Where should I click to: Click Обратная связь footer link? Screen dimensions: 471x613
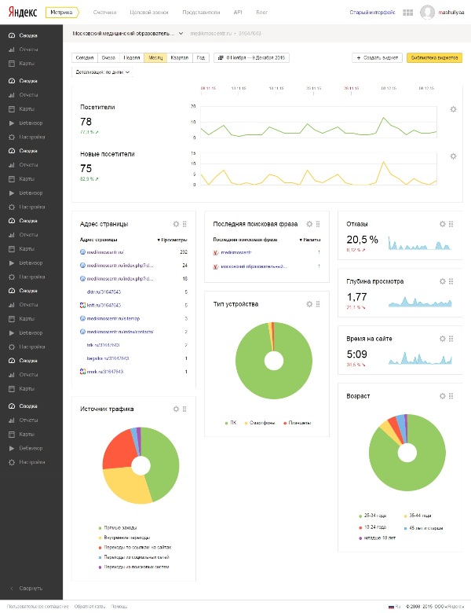click(89, 607)
